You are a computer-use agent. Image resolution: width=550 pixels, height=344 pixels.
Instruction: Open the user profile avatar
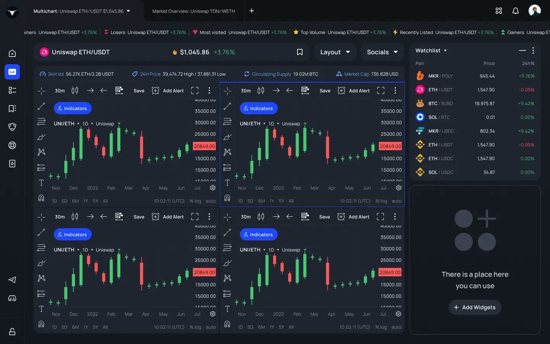click(x=534, y=11)
